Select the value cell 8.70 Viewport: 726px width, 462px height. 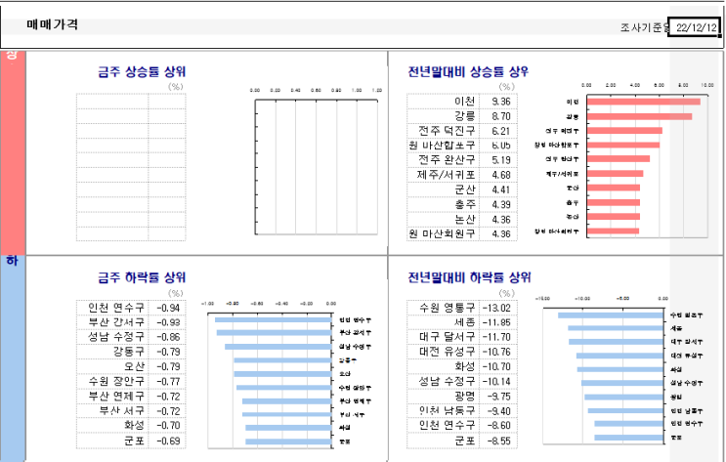click(x=498, y=116)
